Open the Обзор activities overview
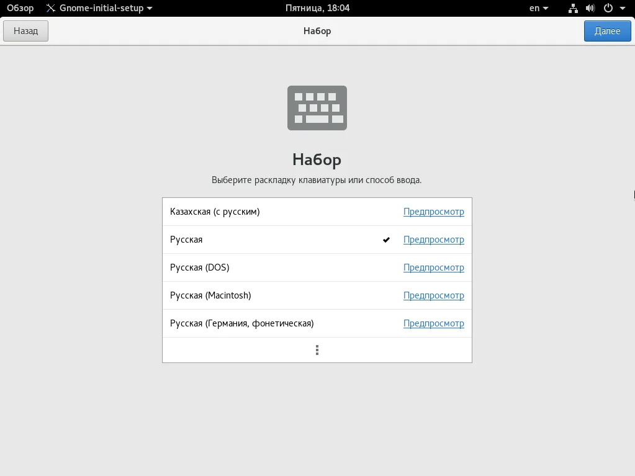The image size is (635, 476). [20, 8]
